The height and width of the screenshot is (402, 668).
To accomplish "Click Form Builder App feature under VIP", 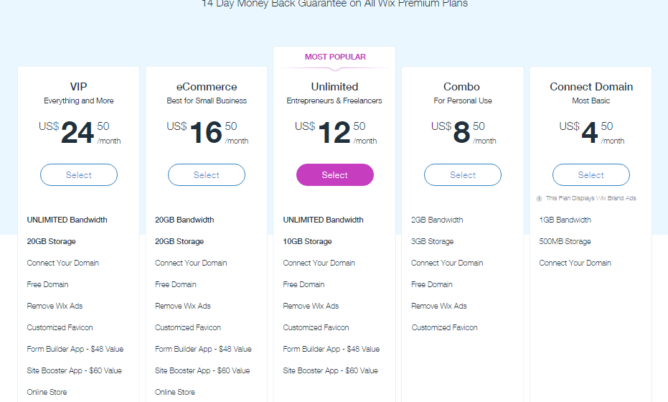I will [75, 349].
